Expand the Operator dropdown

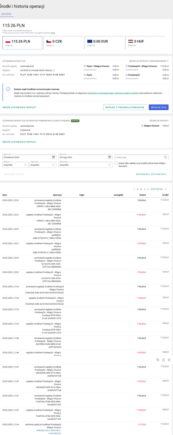[x=43, y=165]
